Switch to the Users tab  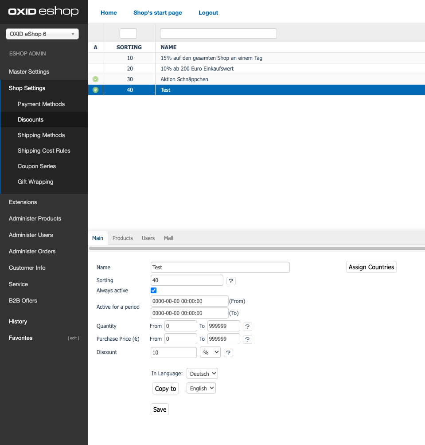[x=148, y=238]
